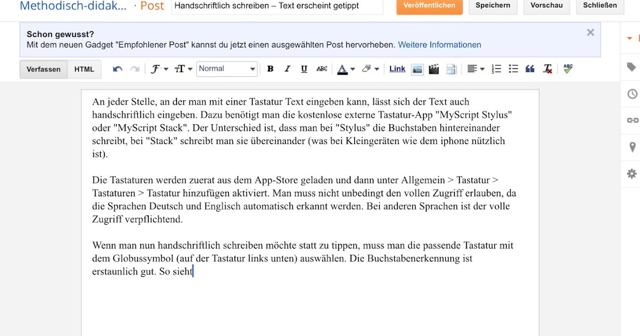Open the text color picker
Viewport: 640px width, 336px height.
pos(346,69)
